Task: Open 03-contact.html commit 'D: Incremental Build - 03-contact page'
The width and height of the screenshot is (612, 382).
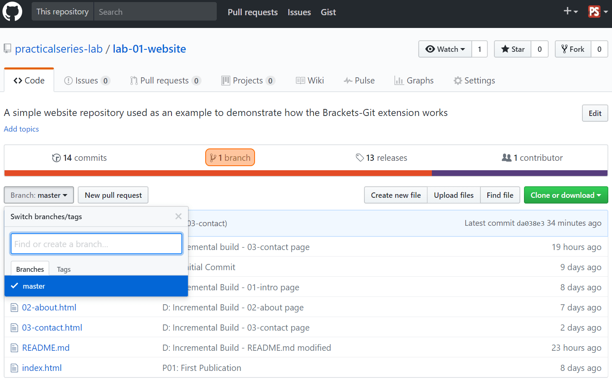Action: 236,327
